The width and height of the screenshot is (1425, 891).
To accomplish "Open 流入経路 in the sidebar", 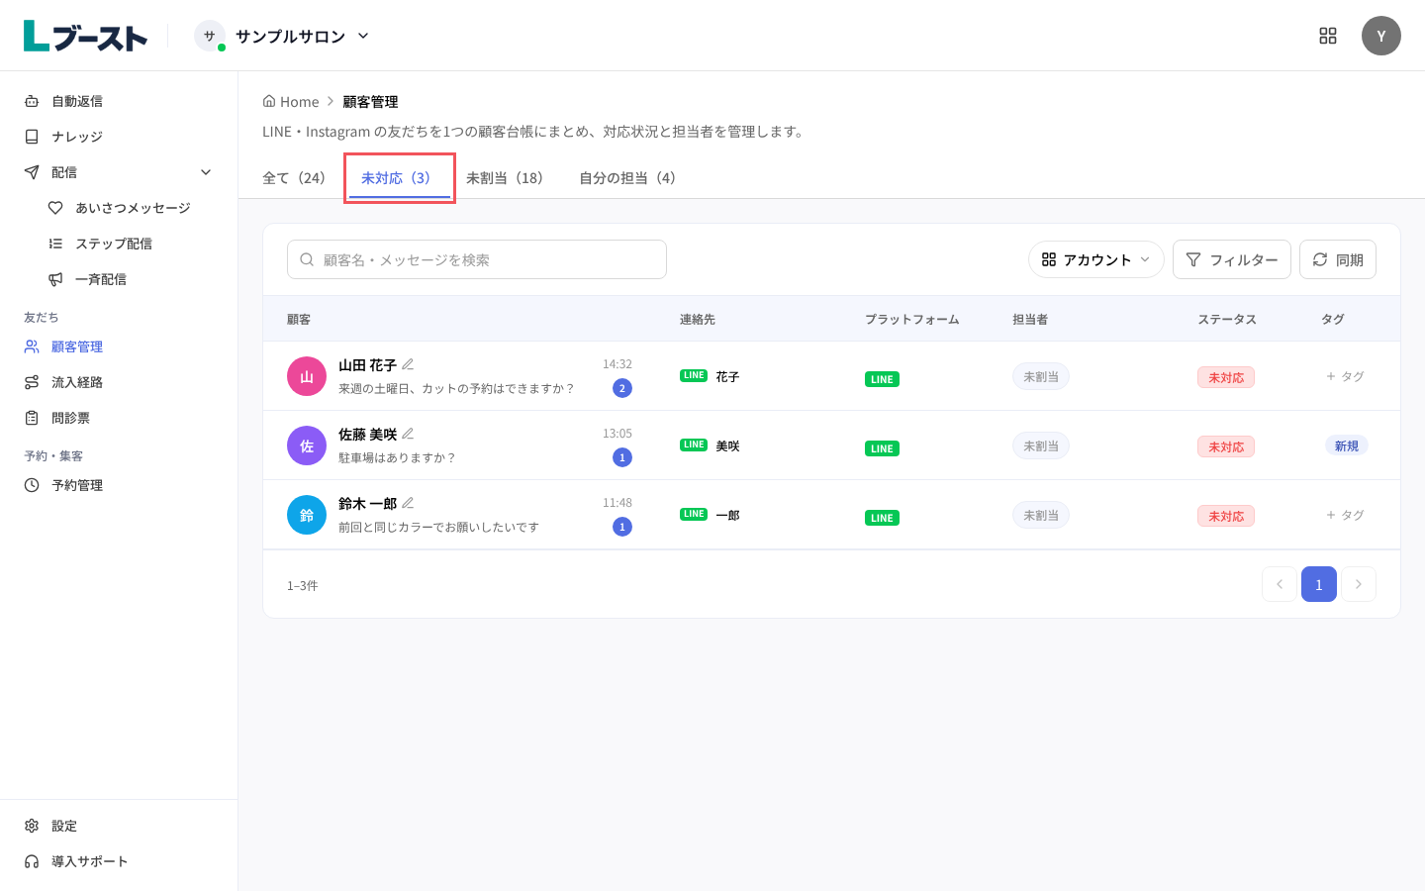I will [119, 382].
